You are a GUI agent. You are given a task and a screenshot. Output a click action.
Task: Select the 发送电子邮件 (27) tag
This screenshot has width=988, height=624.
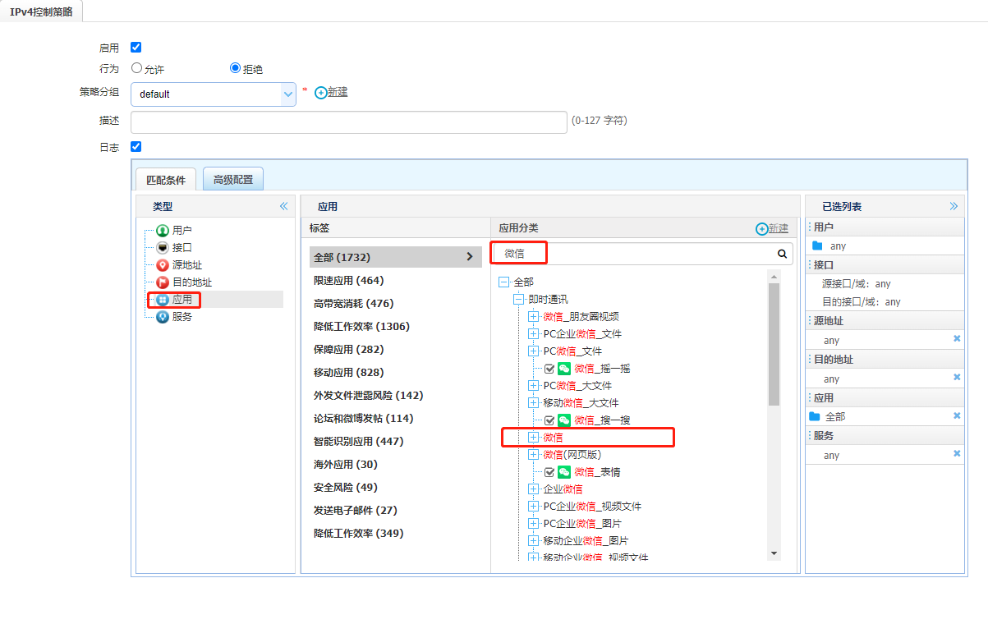click(x=355, y=510)
